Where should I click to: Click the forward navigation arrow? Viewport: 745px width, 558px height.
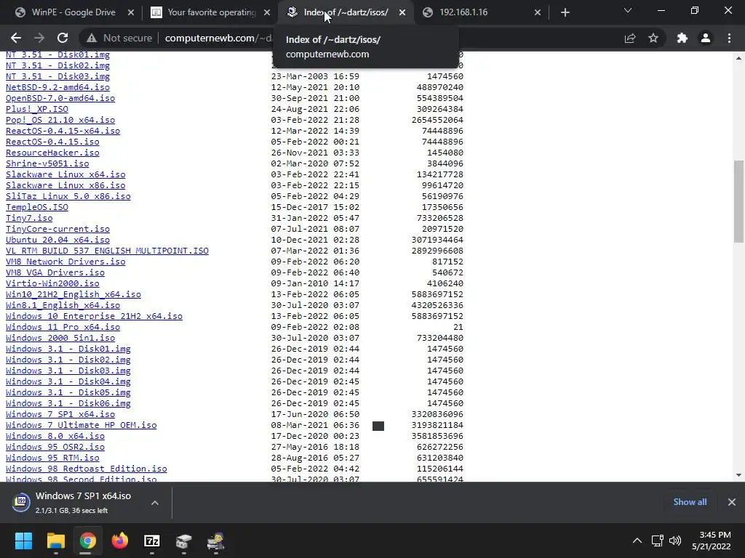click(39, 38)
